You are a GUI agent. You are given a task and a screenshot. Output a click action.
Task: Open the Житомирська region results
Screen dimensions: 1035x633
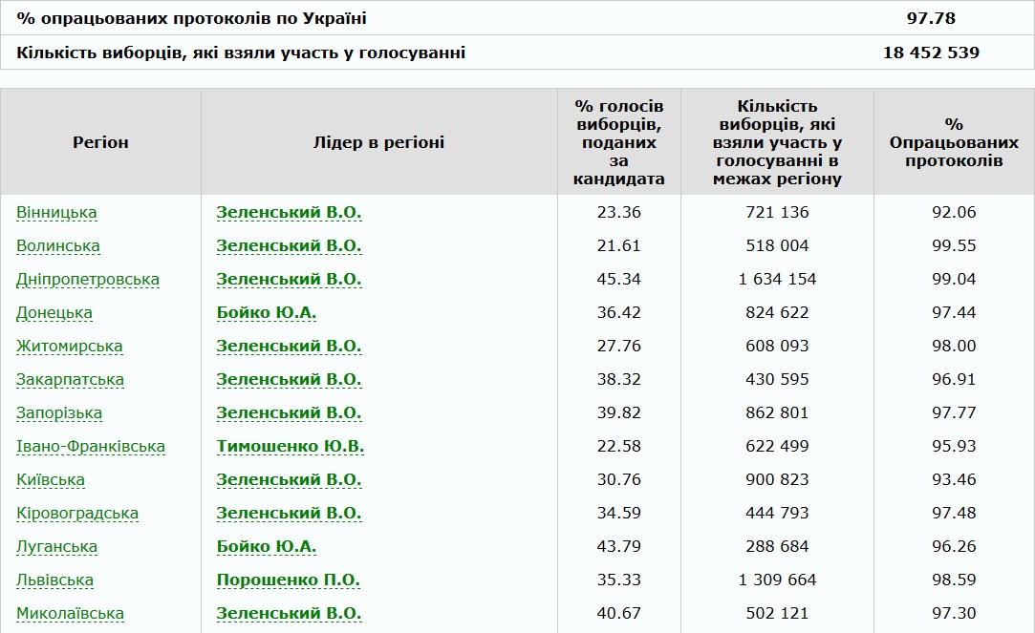click(70, 347)
